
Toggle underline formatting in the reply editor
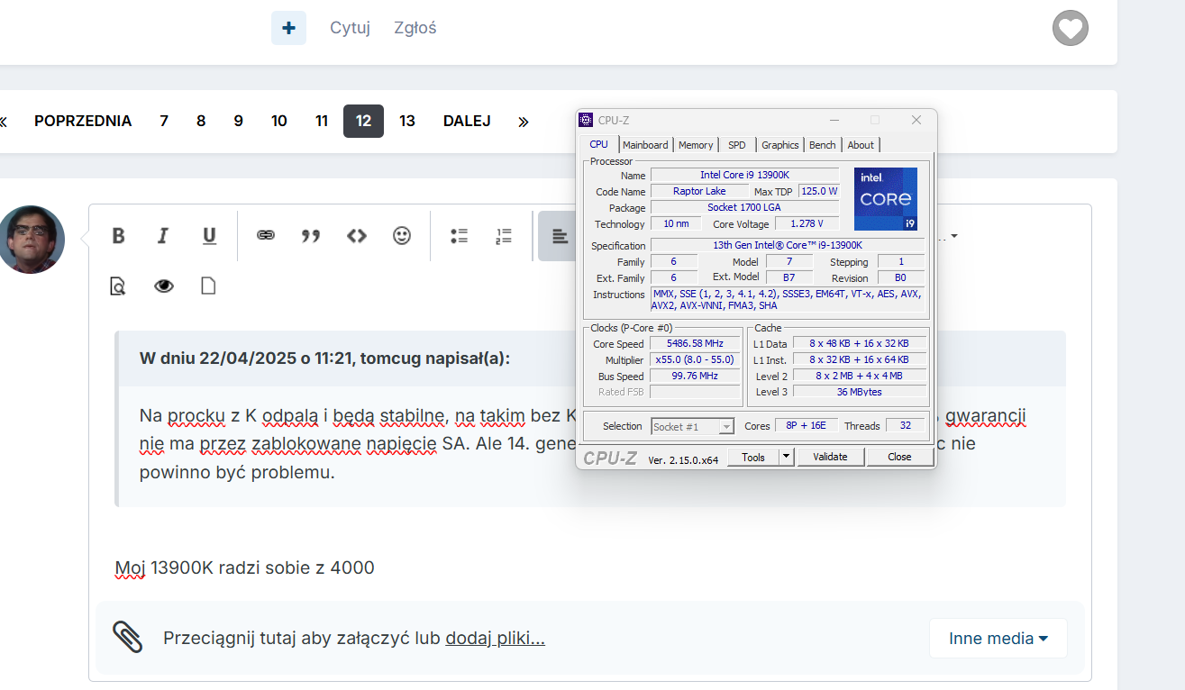click(209, 236)
